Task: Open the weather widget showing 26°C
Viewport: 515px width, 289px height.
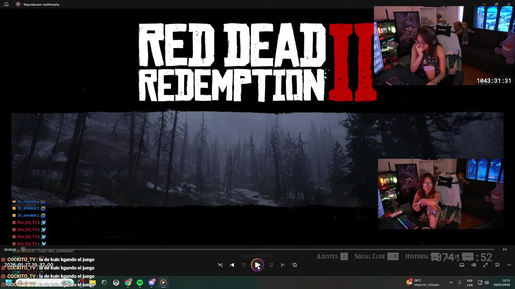Action: click(x=423, y=283)
